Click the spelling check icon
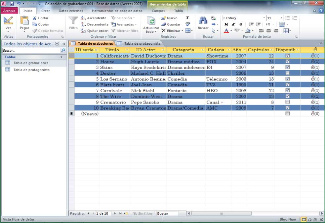 (188, 24)
